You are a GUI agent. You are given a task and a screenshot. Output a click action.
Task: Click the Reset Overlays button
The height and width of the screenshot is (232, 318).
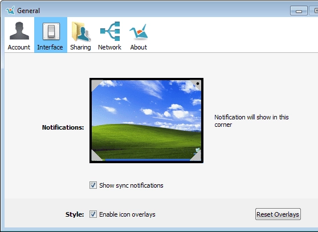click(x=278, y=214)
